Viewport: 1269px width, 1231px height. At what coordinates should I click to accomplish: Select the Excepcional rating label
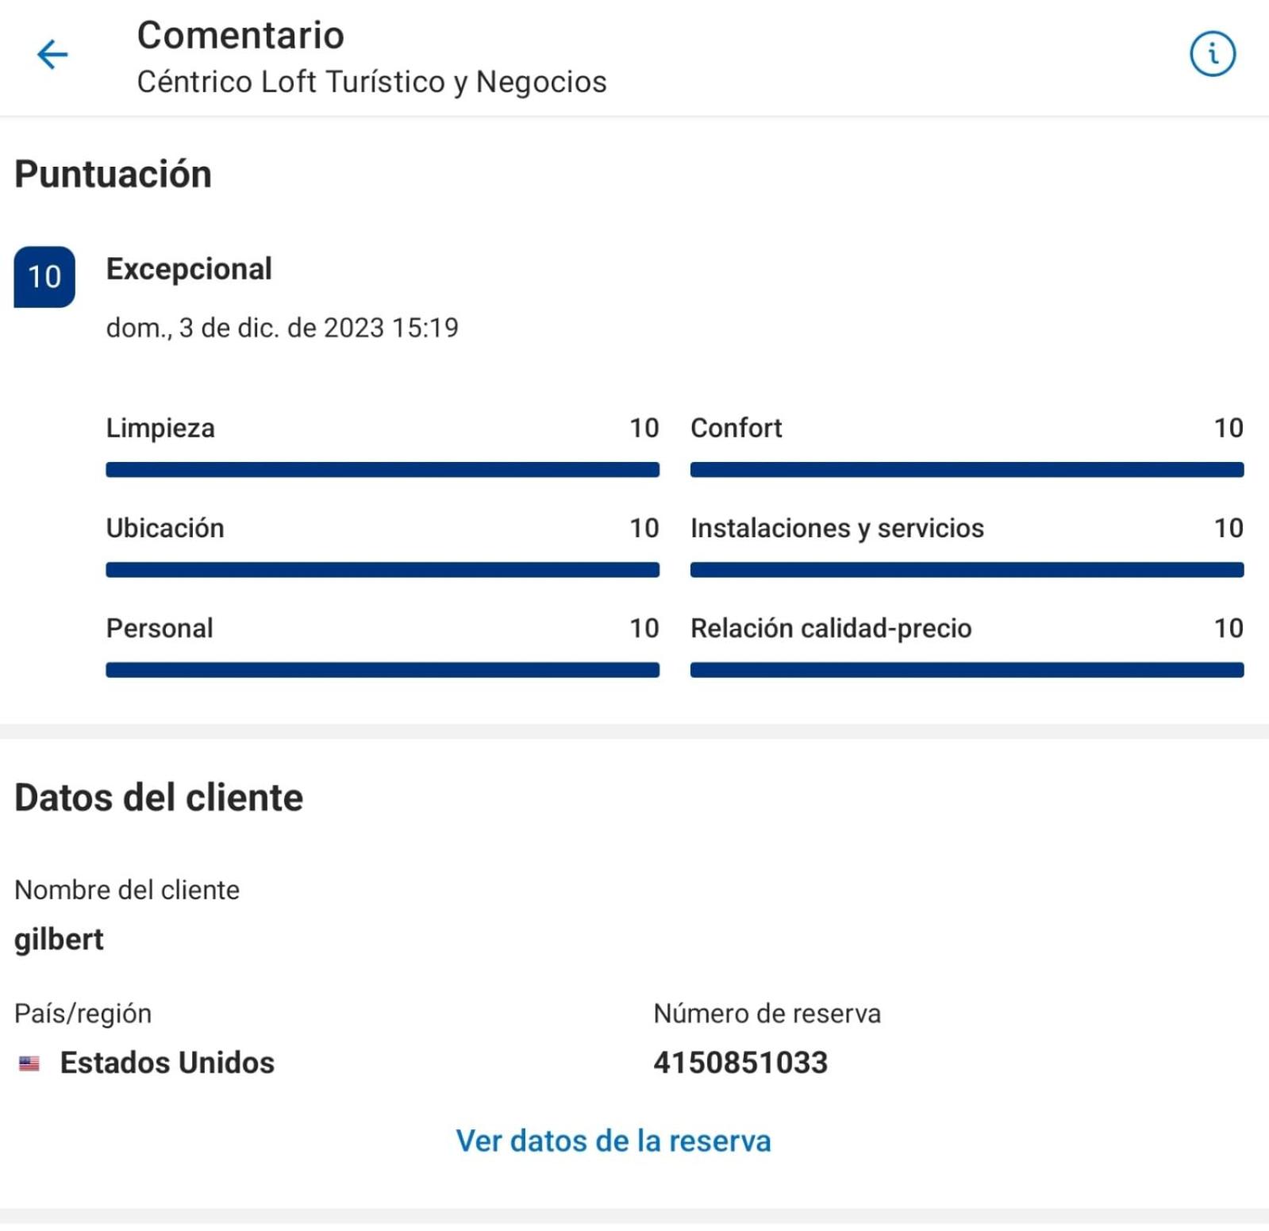click(x=189, y=269)
